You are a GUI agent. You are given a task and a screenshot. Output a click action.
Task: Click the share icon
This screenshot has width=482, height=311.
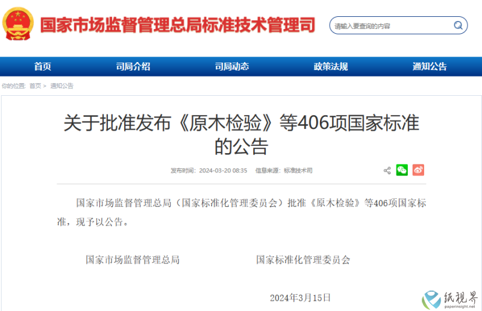(387, 171)
